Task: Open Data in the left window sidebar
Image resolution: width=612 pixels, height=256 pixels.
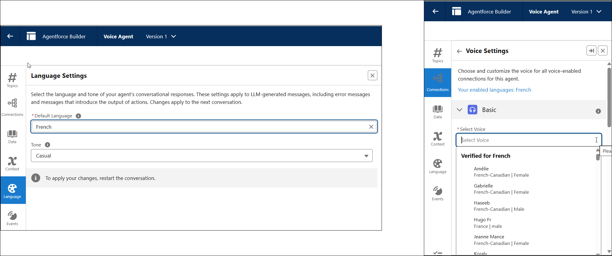Action: (x=12, y=137)
